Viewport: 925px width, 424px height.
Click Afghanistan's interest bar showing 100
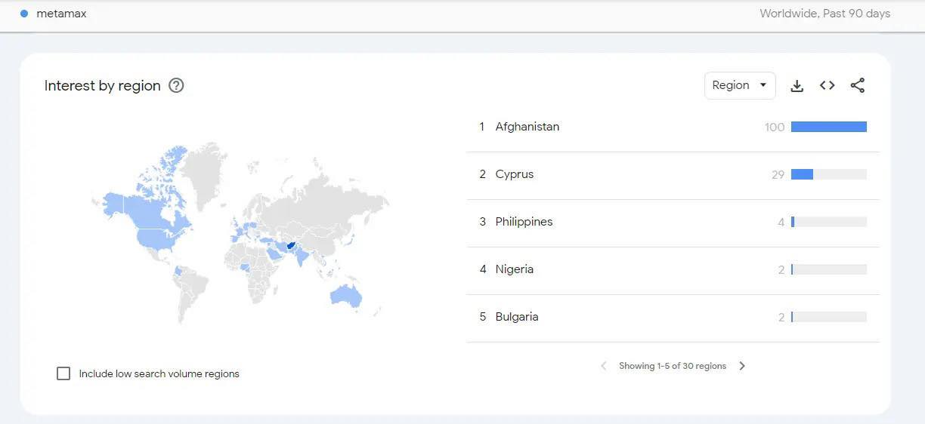coord(829,127)
